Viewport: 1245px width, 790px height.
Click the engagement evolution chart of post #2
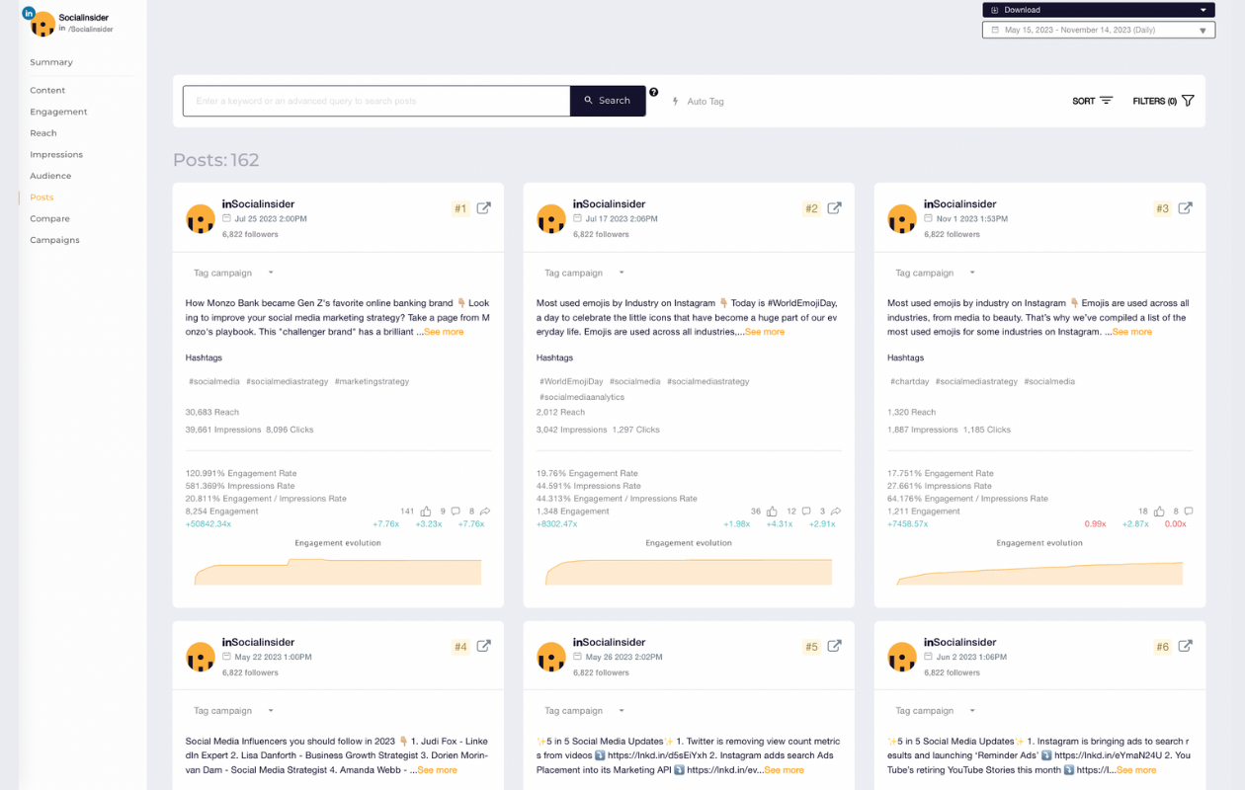tap(689, 572)
